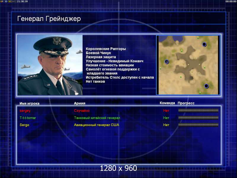Select player name 'Sergo'
237x178 pixels.
pyautogui.click(x=24, y=125)
